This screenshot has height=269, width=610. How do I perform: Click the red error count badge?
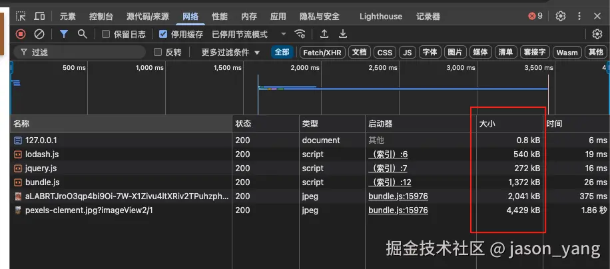click(535, 17)
